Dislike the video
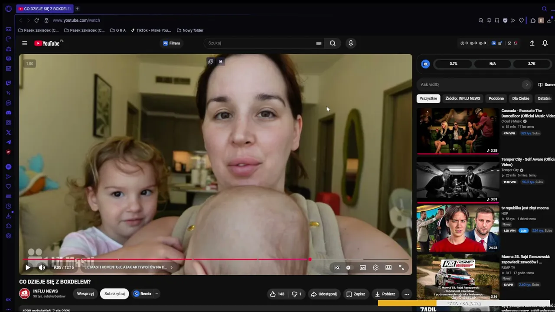Screen dimensions: 555x312 click(297, 294)
